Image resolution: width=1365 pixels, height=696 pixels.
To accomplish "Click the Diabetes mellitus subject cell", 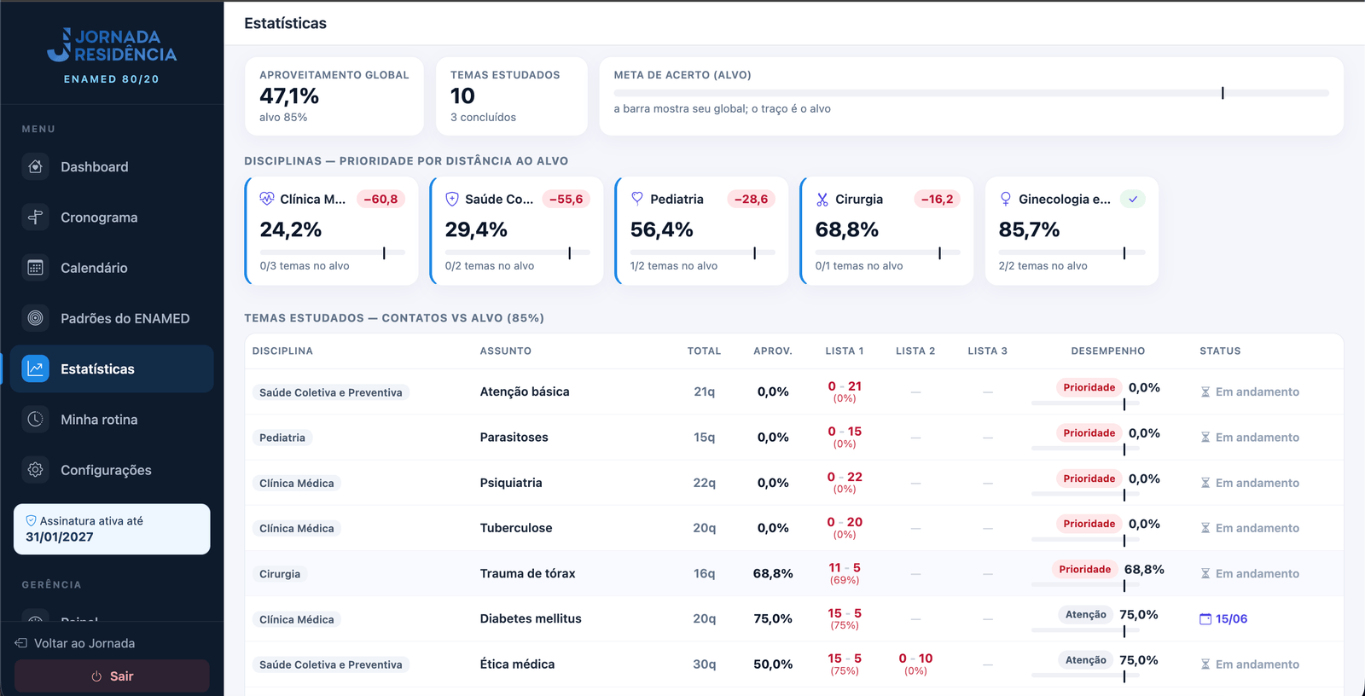I will point(531,618).
